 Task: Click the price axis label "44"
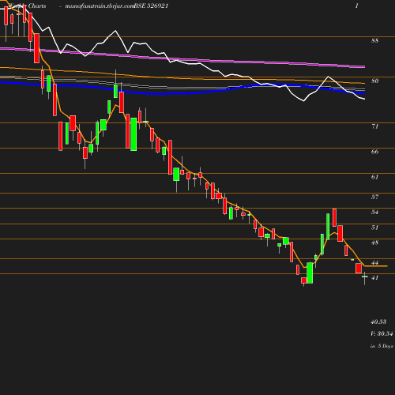(x=374, y=262)
